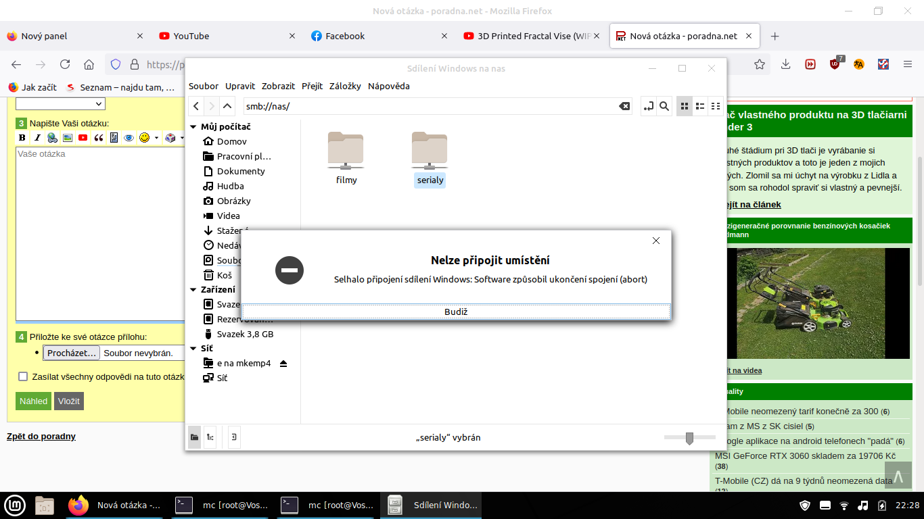Select the filmy shared folder

[346, 159]
